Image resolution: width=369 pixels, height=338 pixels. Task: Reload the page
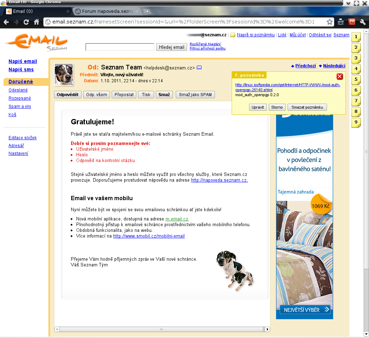26,22
